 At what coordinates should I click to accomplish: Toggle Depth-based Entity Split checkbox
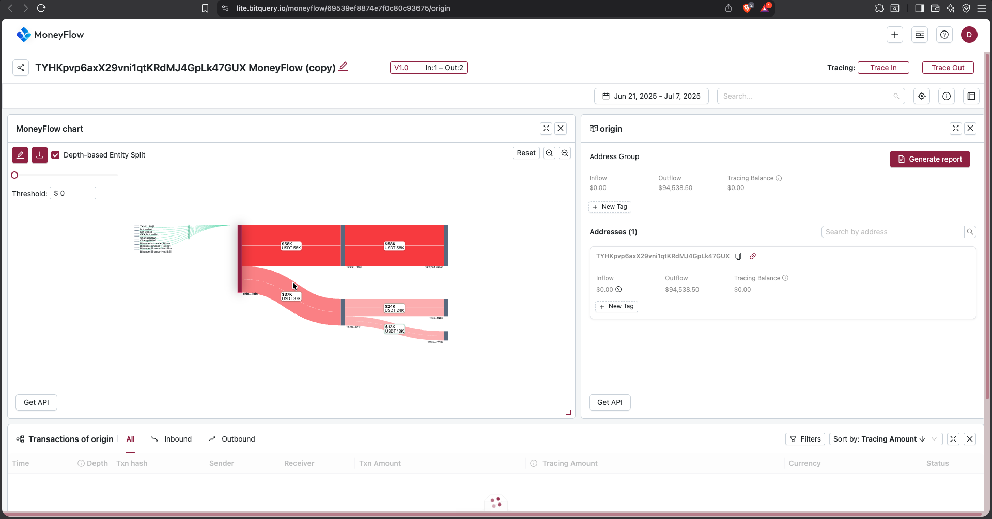point(55,155)
